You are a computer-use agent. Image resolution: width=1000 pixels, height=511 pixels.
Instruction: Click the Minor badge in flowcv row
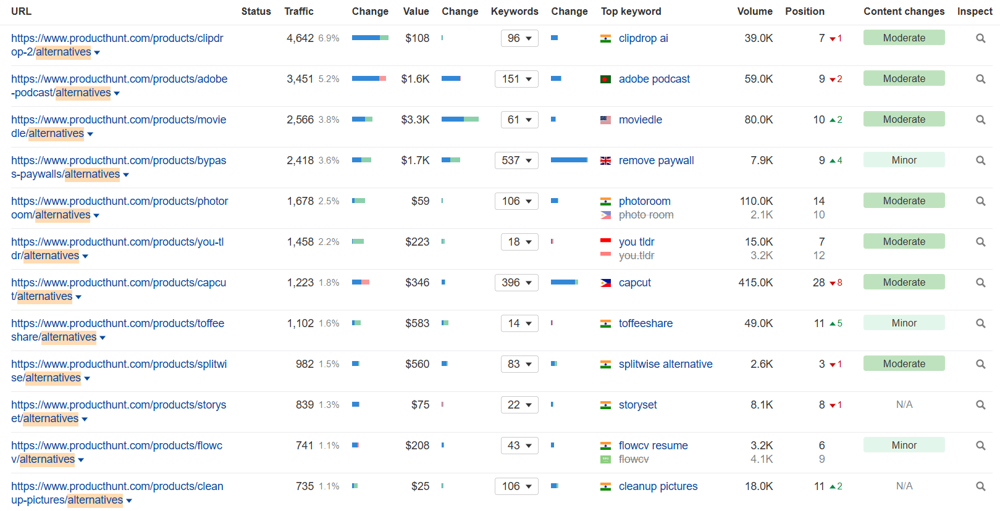pos(904,445)
